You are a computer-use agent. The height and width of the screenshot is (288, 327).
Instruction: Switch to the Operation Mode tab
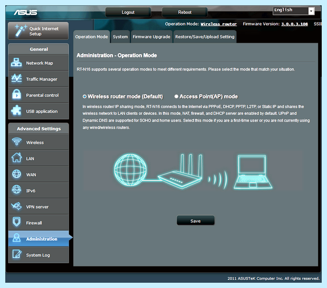[91, 37]
